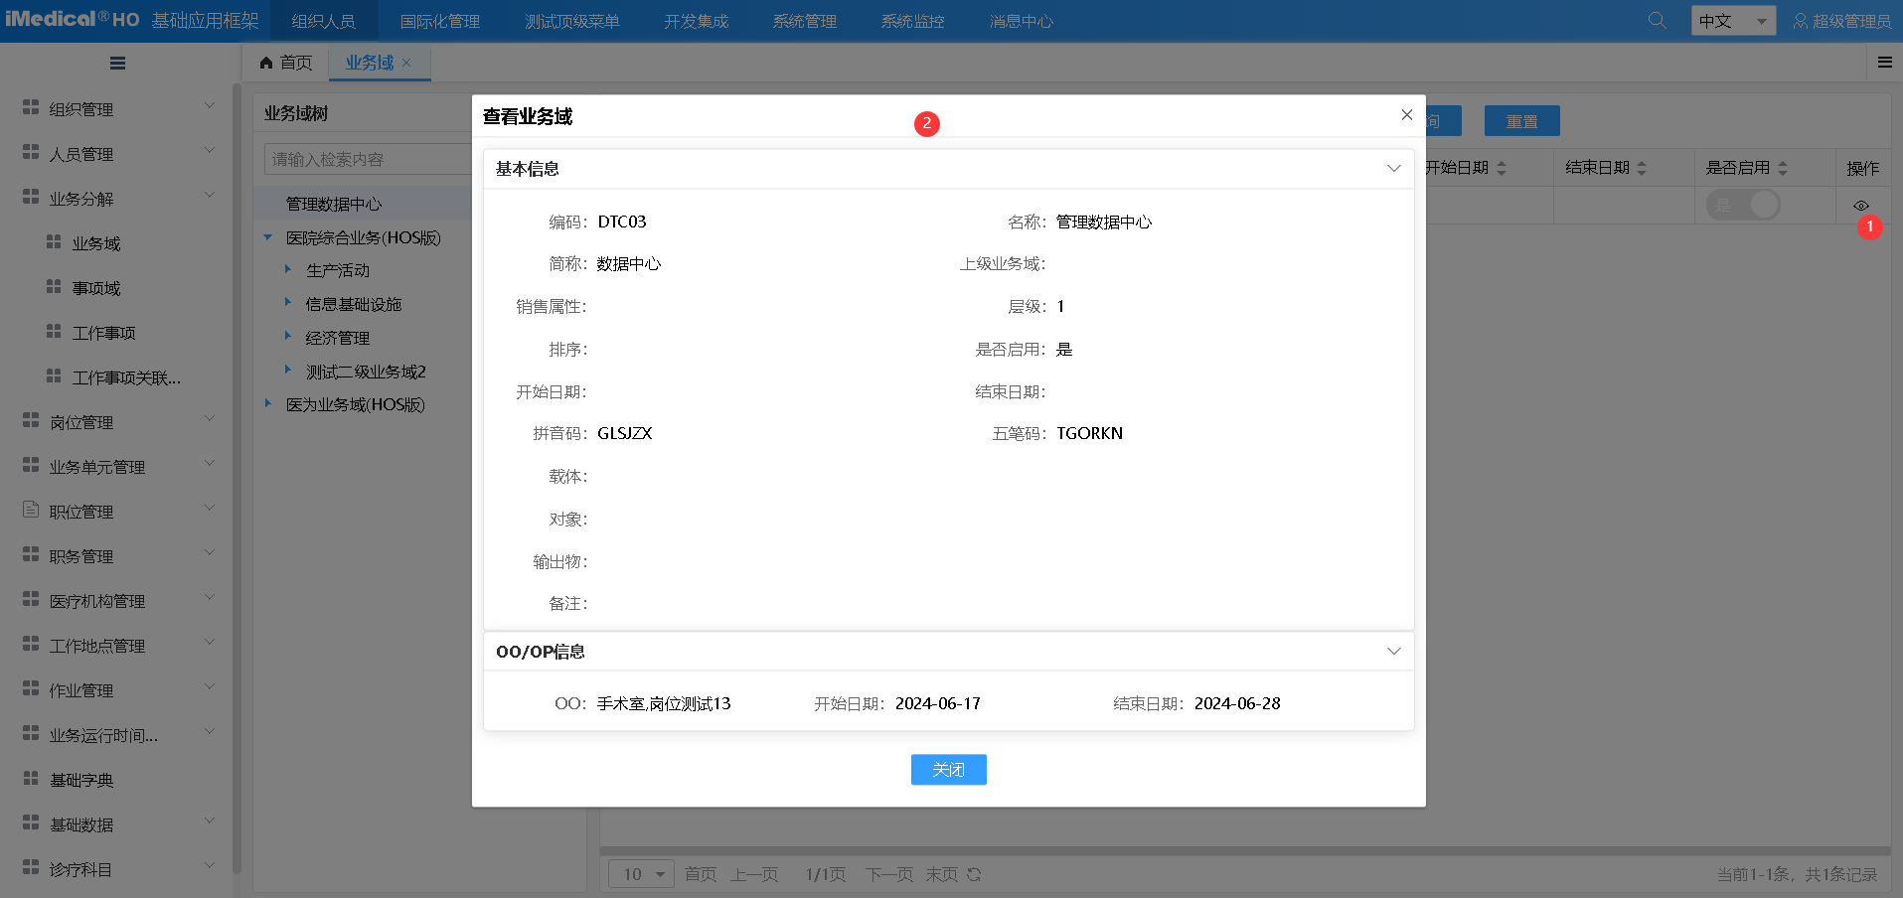Click the 请输入检索内容 search field
Viewport: 1903px width, 898px height.
point(368,158)
